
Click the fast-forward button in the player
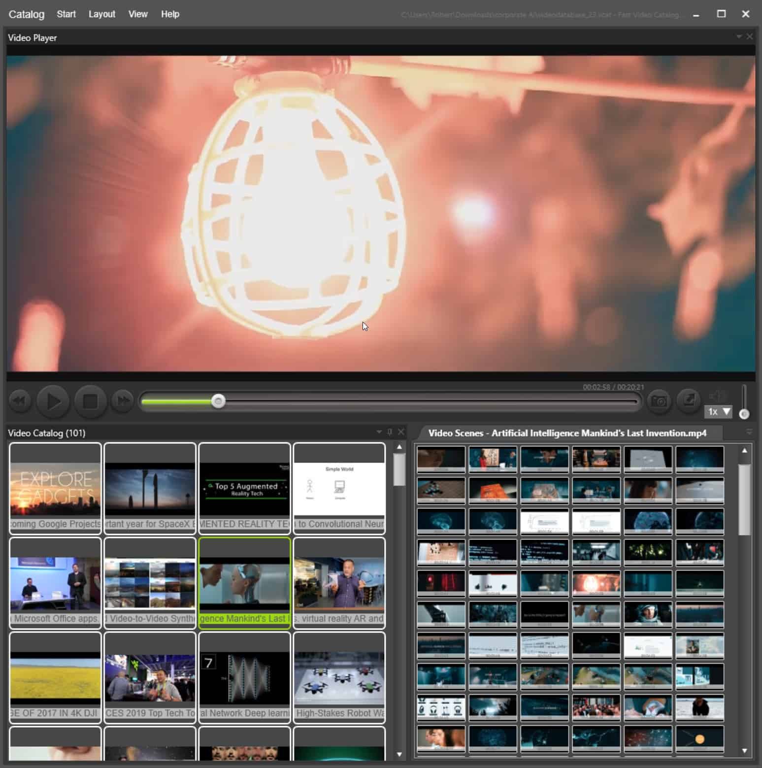(x=123, y=401)
